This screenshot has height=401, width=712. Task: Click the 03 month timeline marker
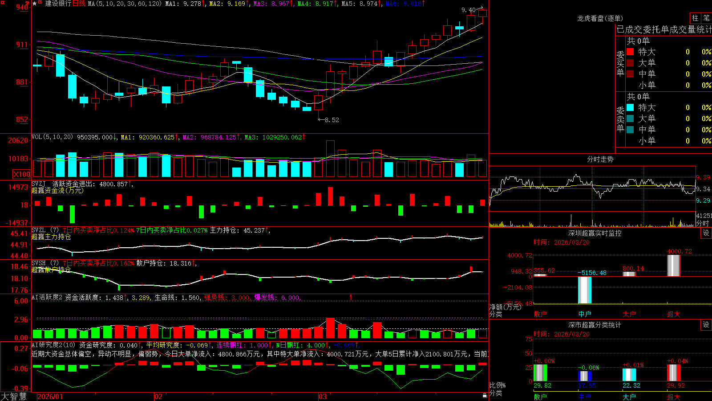pos(323,397)
